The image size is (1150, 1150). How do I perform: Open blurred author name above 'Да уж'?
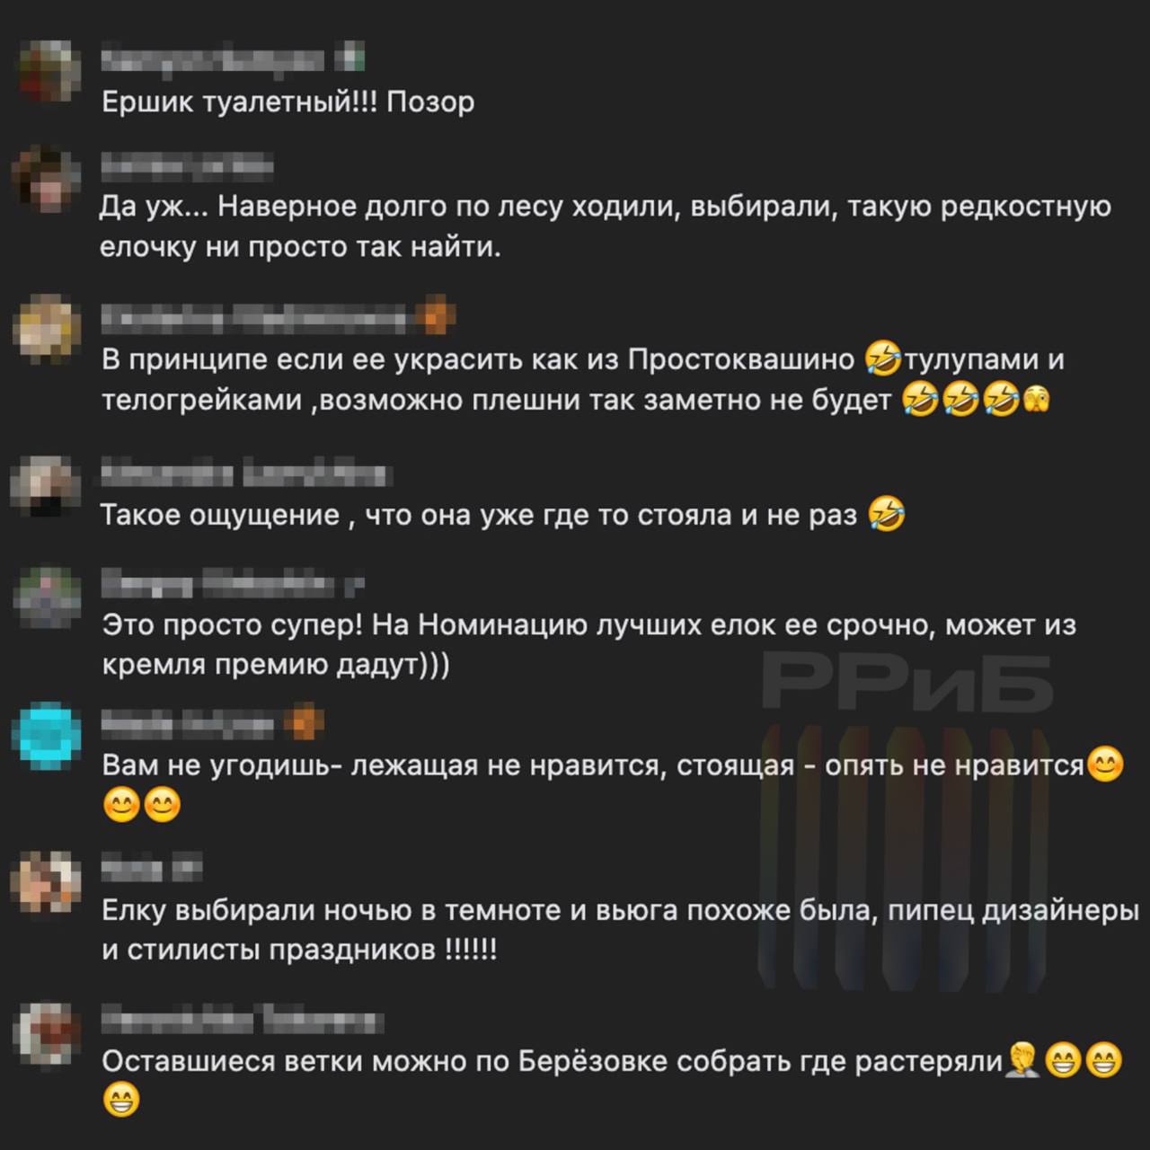coord(187,167)
